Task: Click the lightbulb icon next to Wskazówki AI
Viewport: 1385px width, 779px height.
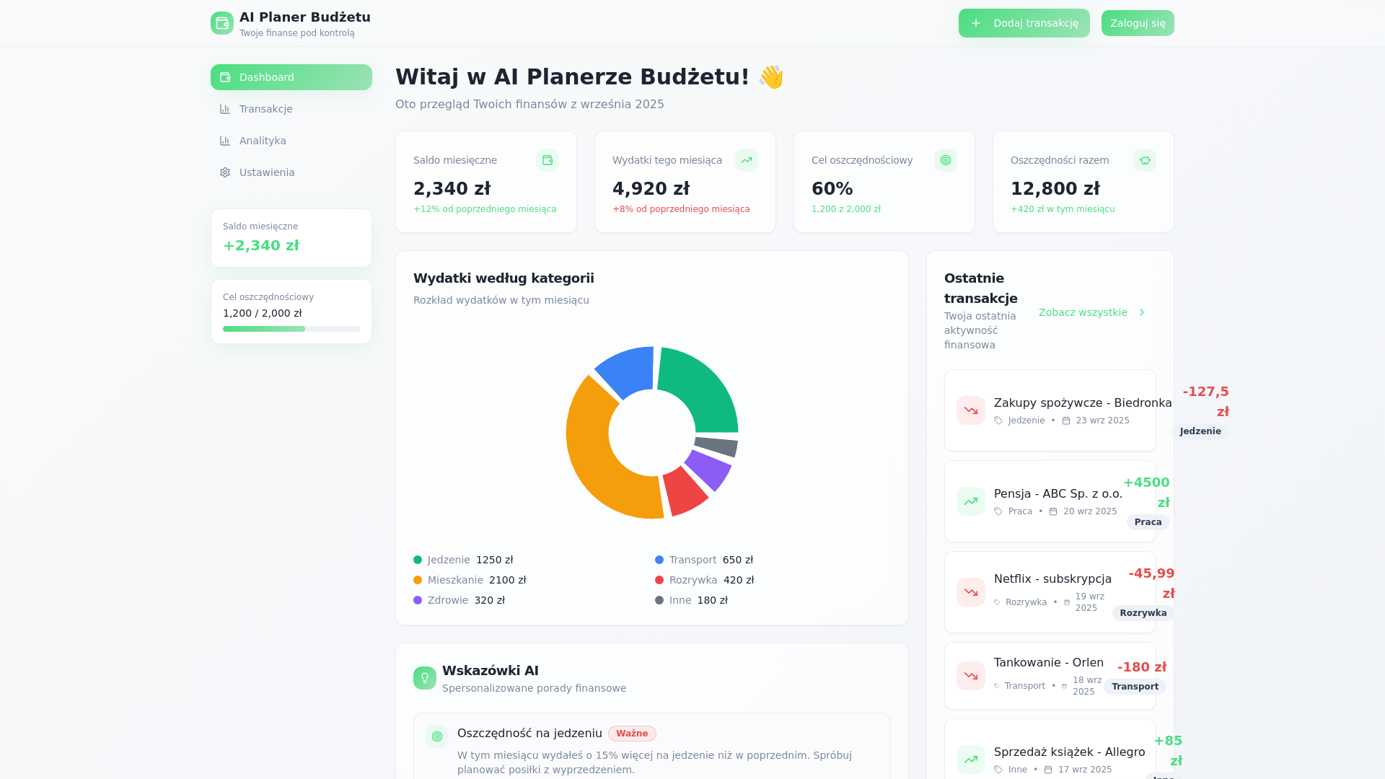Action: click(x=425, y=678)
